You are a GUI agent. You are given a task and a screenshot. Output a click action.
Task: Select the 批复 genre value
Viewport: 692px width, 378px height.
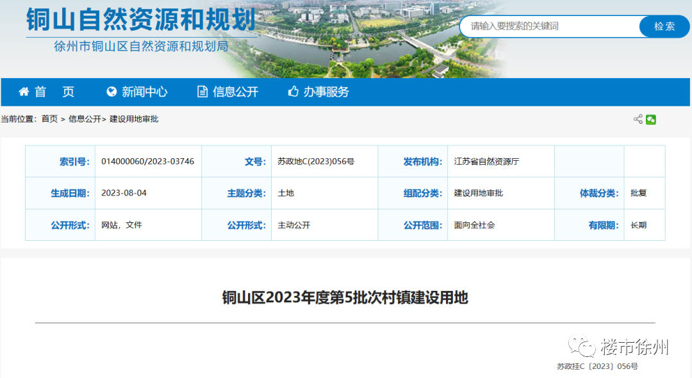tap(639, 193)
